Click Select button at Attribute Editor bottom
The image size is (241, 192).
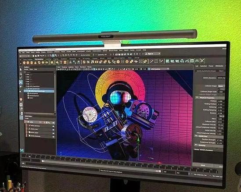pos(203,165)
